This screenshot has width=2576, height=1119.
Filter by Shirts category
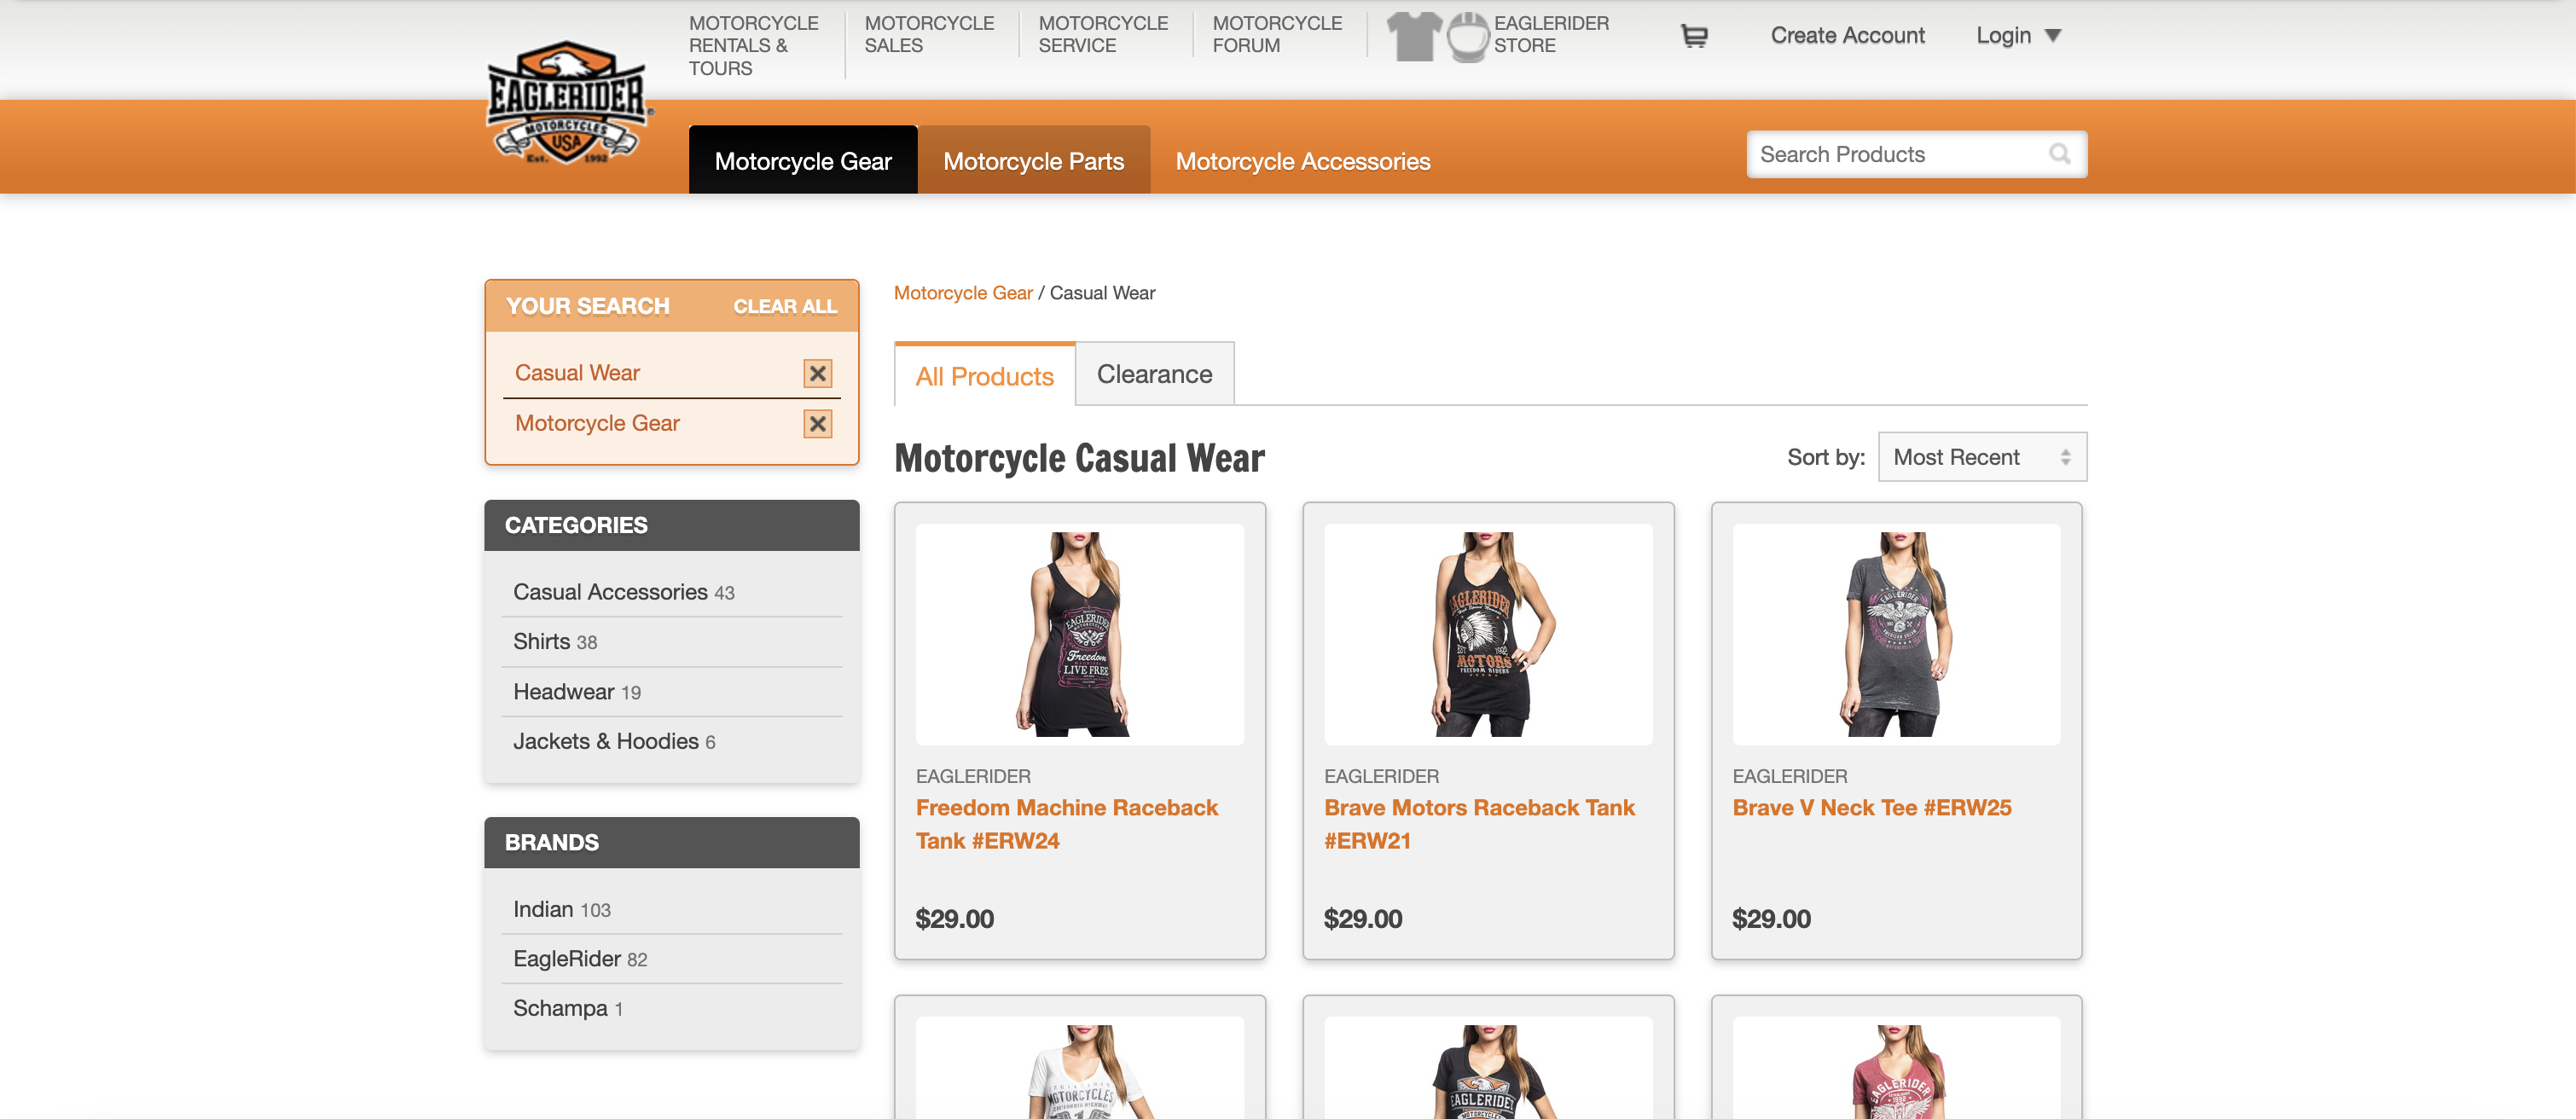[555, 642]
